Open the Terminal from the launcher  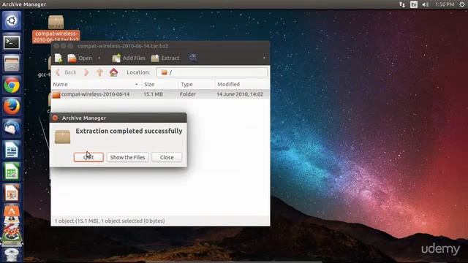(x=12, y=42)
